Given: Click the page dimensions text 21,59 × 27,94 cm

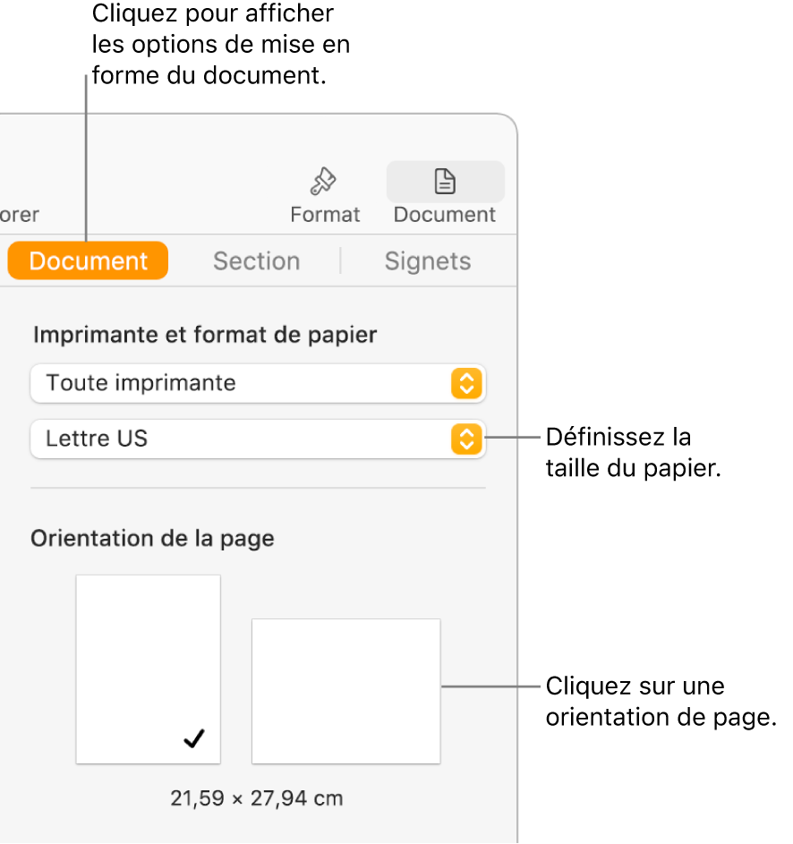Looking at the screenshot, I should [256, 797].
